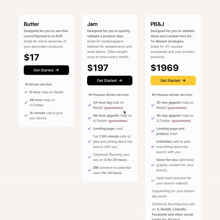The width and height of the screenshot is (220, 220).
Task: Click the $1969 price on PB&J
Action: 165,68
